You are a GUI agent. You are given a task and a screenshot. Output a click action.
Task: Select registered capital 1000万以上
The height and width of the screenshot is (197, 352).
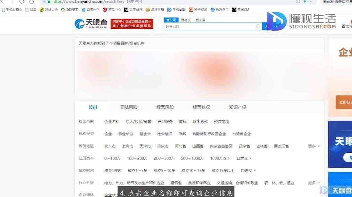point(220,159)
